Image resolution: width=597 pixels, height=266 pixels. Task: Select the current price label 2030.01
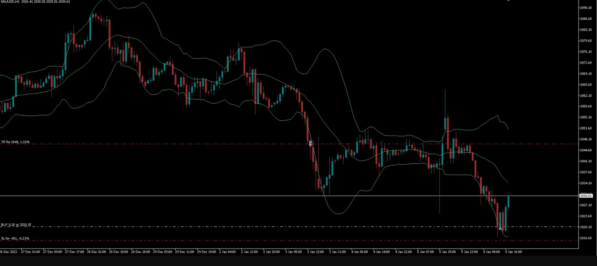coord(586,196)
